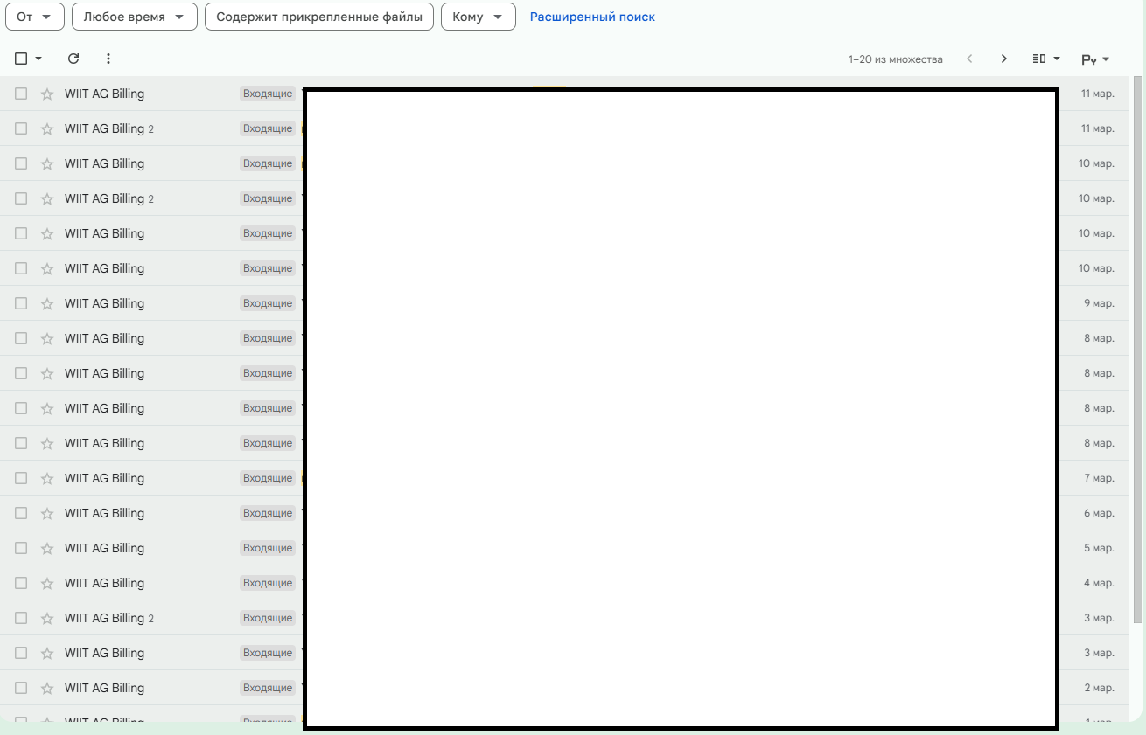Click the Входящие label on the 2 мар. row

[268, 688]
